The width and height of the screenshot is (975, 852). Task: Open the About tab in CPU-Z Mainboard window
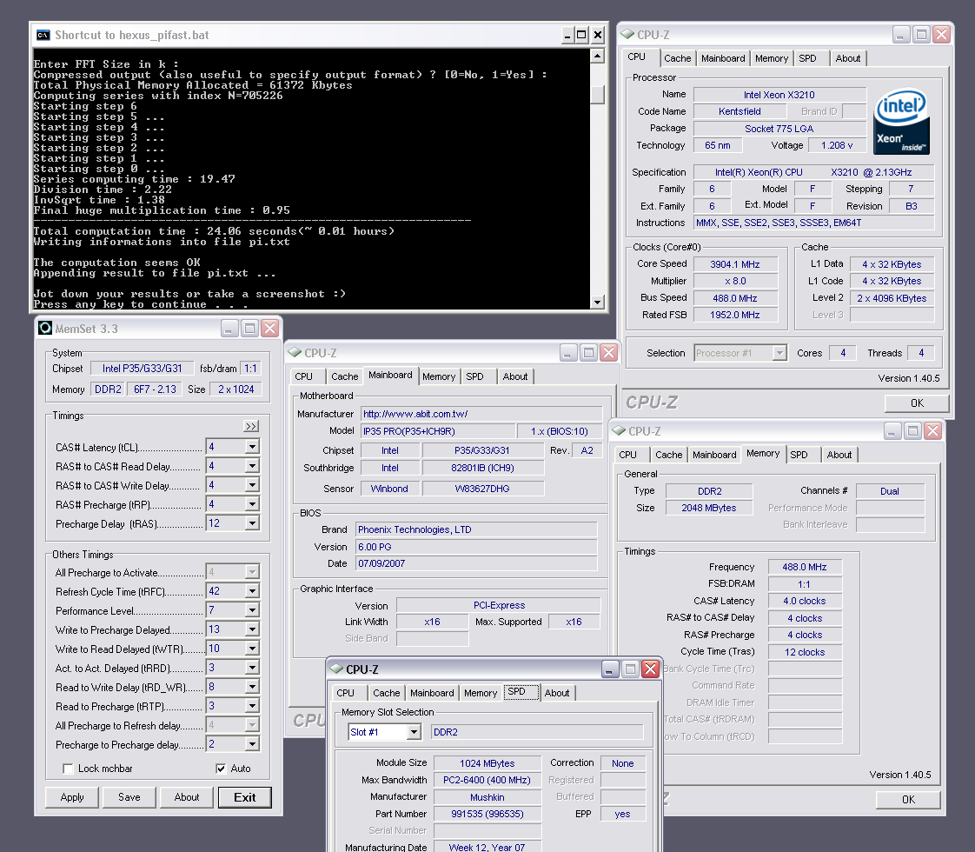click(514, 376)
